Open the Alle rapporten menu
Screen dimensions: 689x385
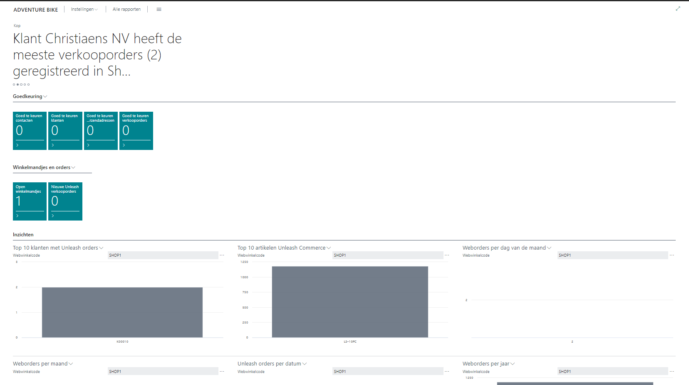coord(126,10)
